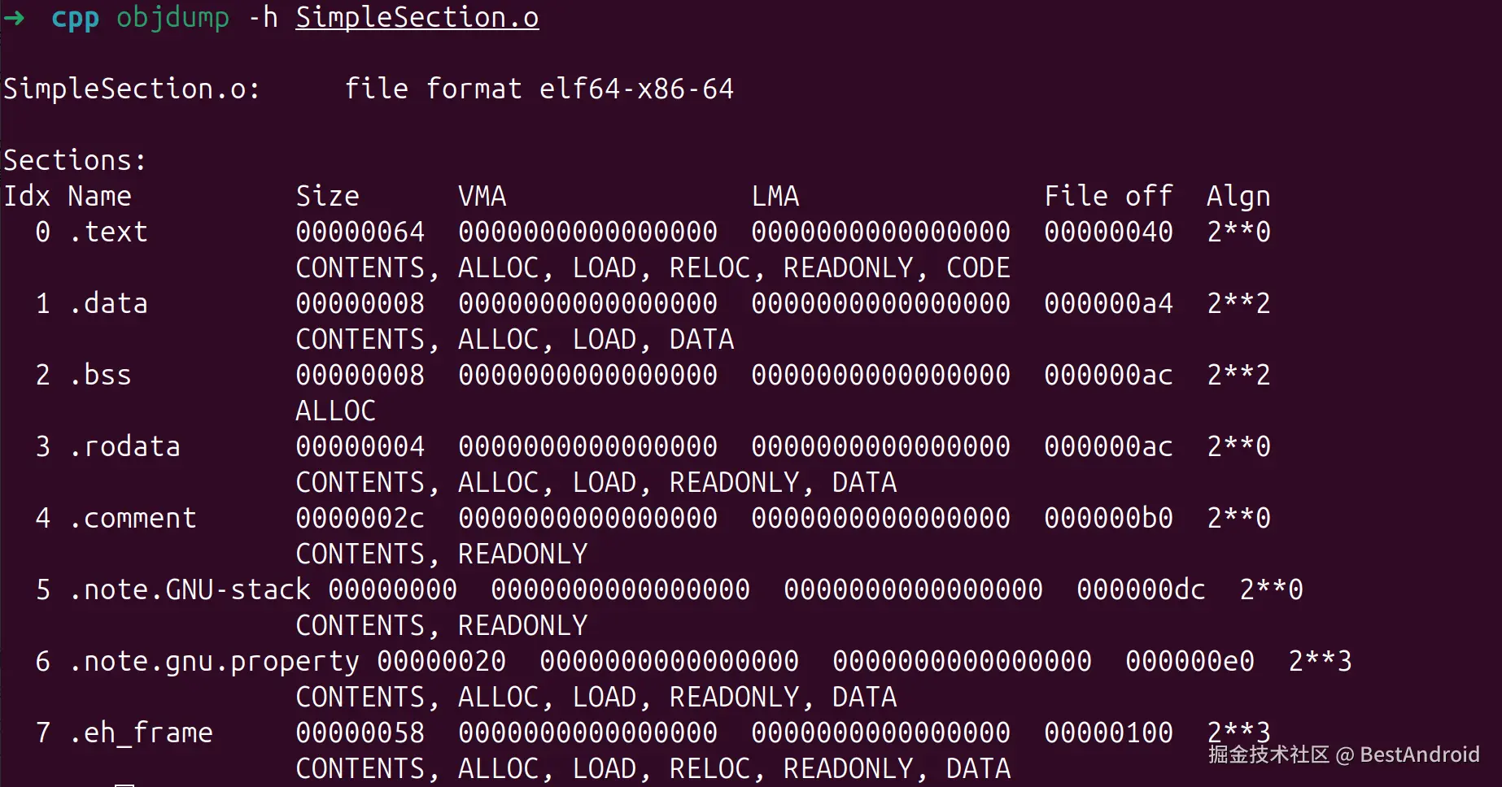Click the Algn column header

click(x=1238, y=196)
